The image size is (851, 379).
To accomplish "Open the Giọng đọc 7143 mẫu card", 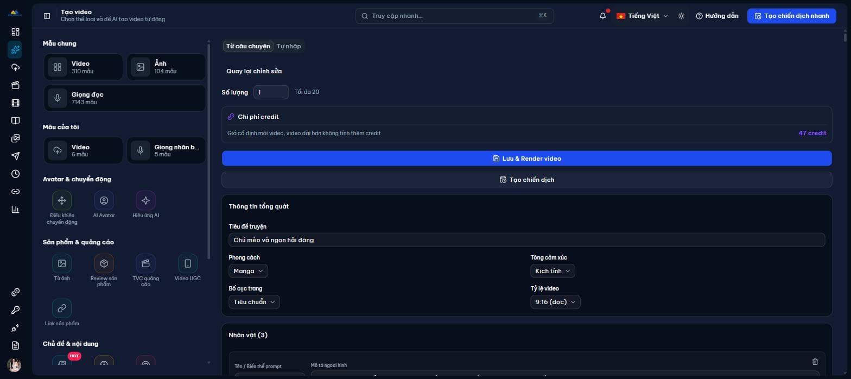I will [x=125, y=98].
